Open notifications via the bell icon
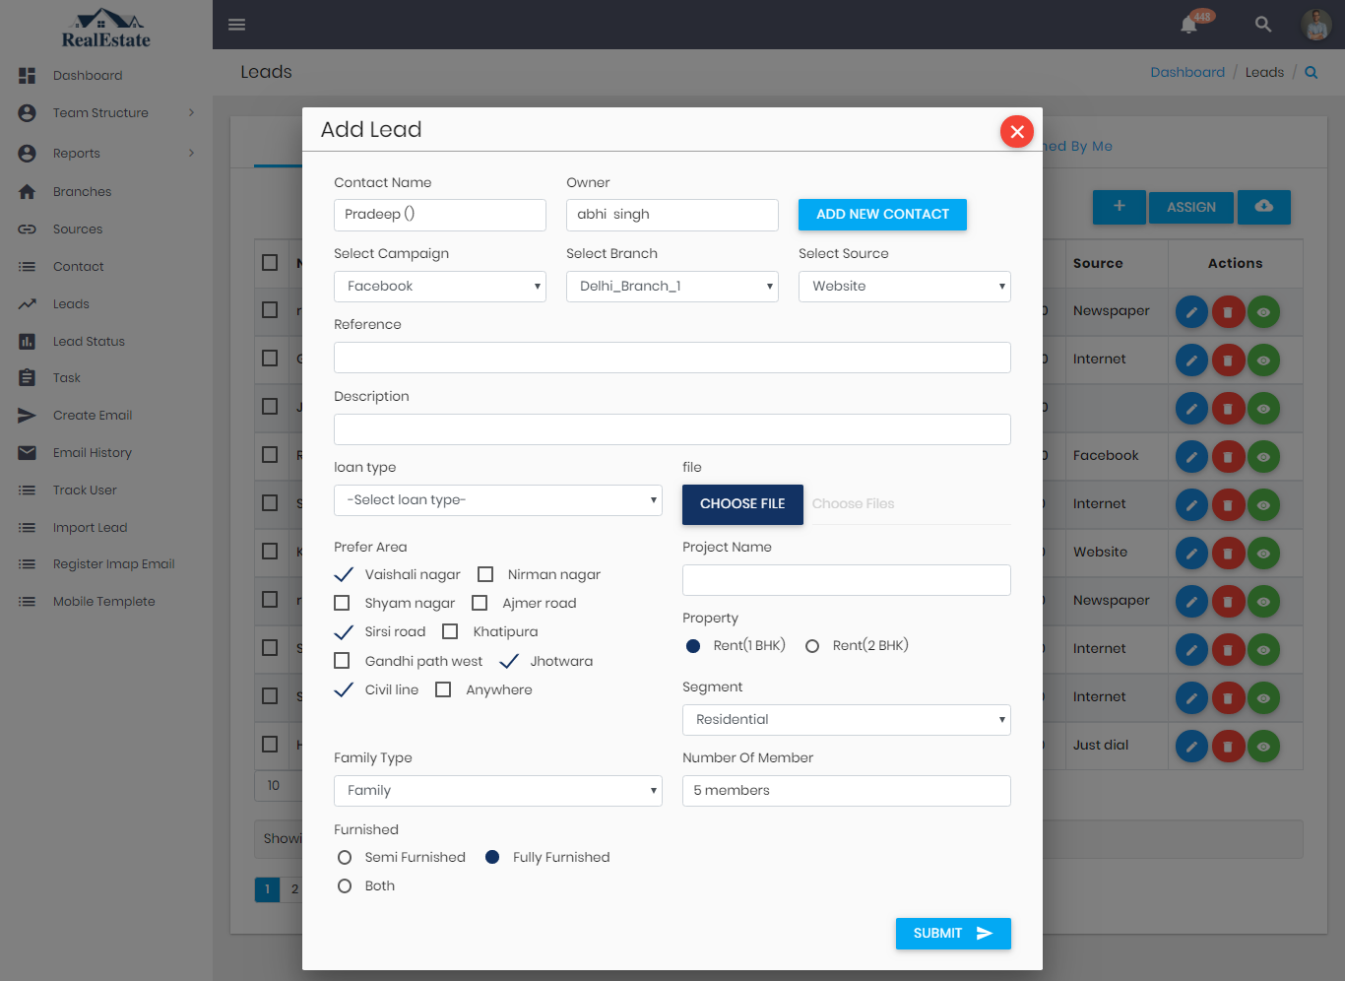This screenshot has height=981, width=1345. click(x=1187, y=24)
